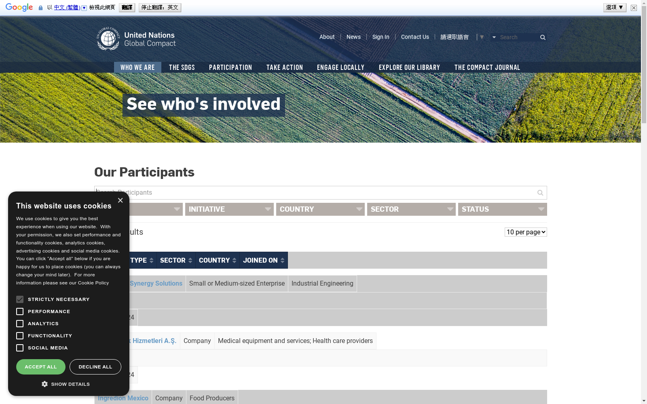Click the United Nations Global Compact logo

pos(137,39)
